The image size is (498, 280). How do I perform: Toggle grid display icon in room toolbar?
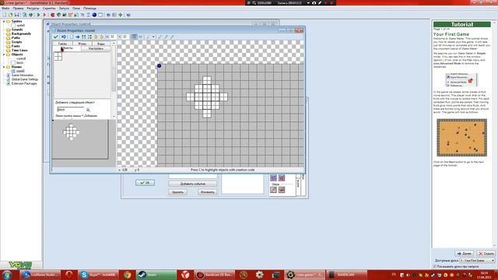(x=135, y=37)
